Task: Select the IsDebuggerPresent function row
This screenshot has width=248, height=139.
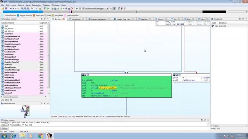Action: pyautogui.click(x=24, y=88)
